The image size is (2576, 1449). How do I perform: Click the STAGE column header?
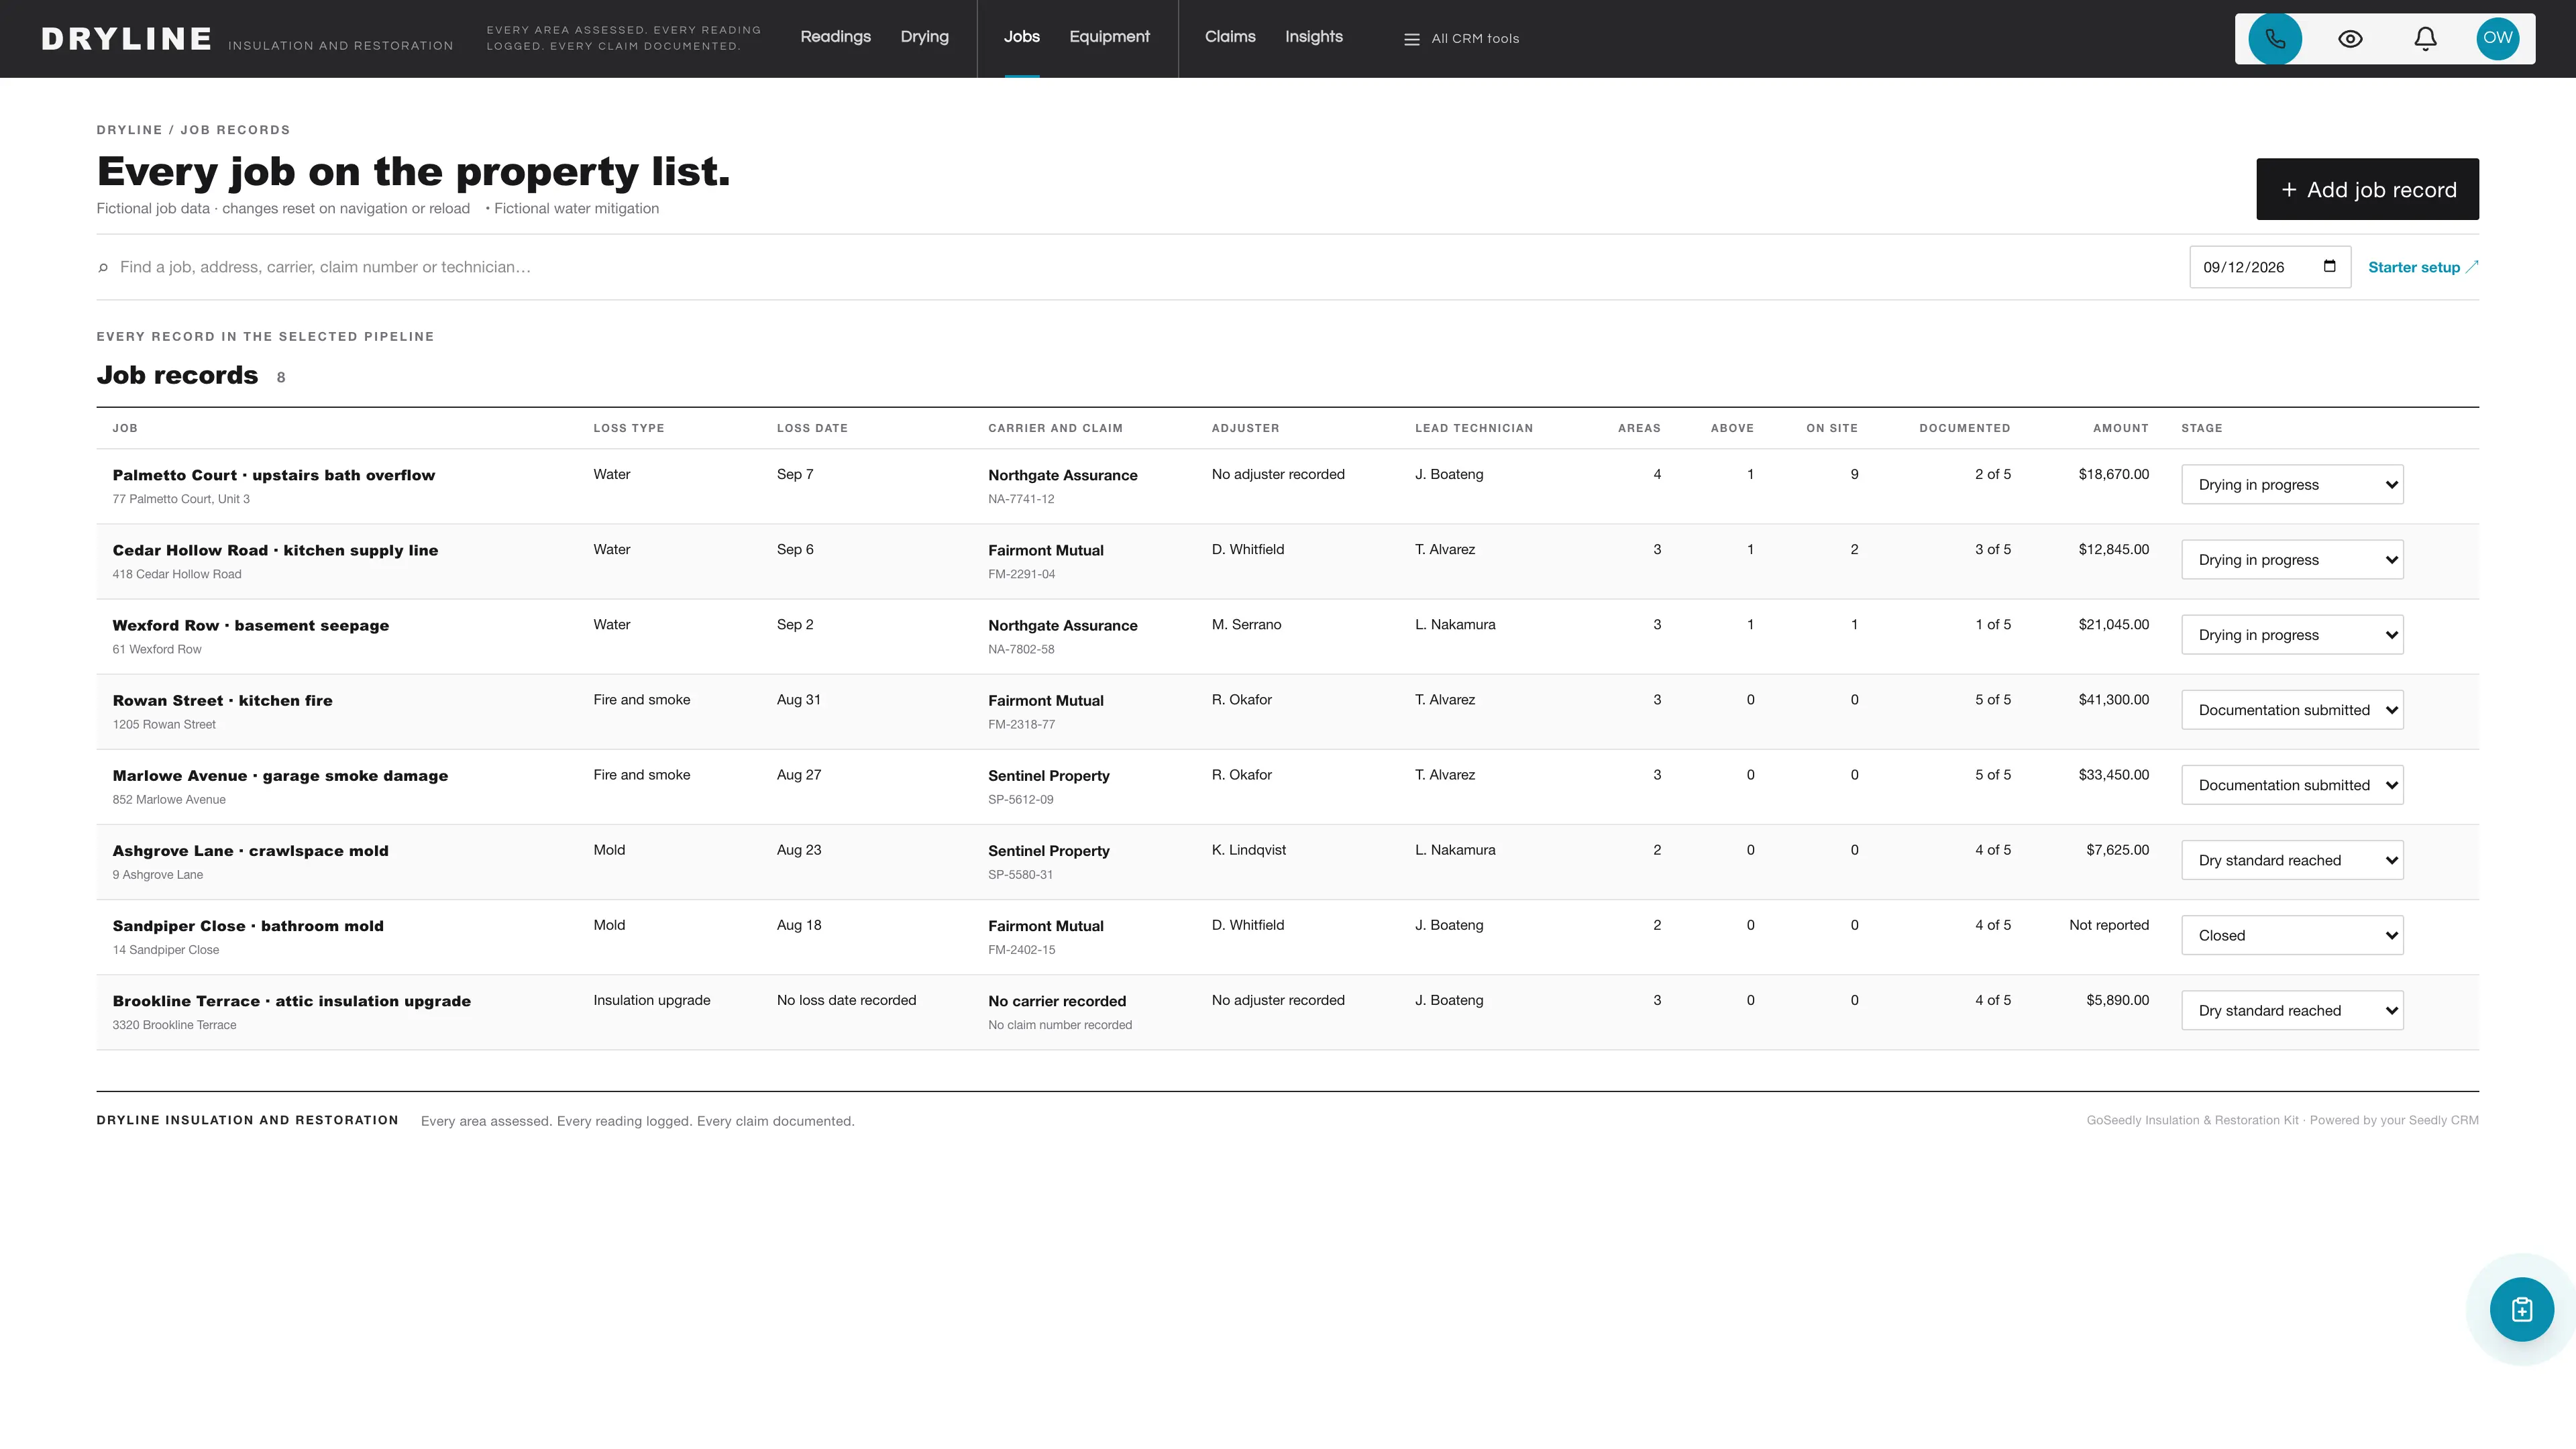coord(2201,428)
